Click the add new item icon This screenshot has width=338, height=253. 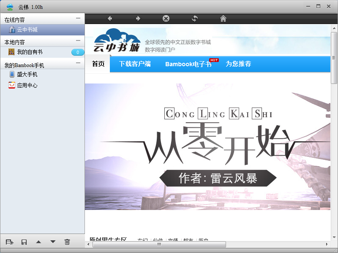tap(10, 242)
